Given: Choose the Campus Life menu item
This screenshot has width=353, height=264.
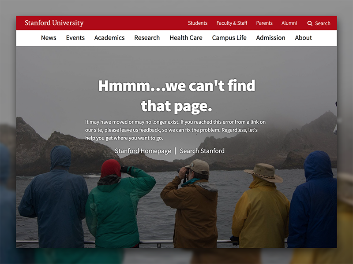Looking at the screenshot, I should (x=229, y=38).
